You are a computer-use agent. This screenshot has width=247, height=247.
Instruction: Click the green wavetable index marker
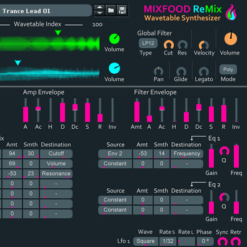[x=58, y=33]
